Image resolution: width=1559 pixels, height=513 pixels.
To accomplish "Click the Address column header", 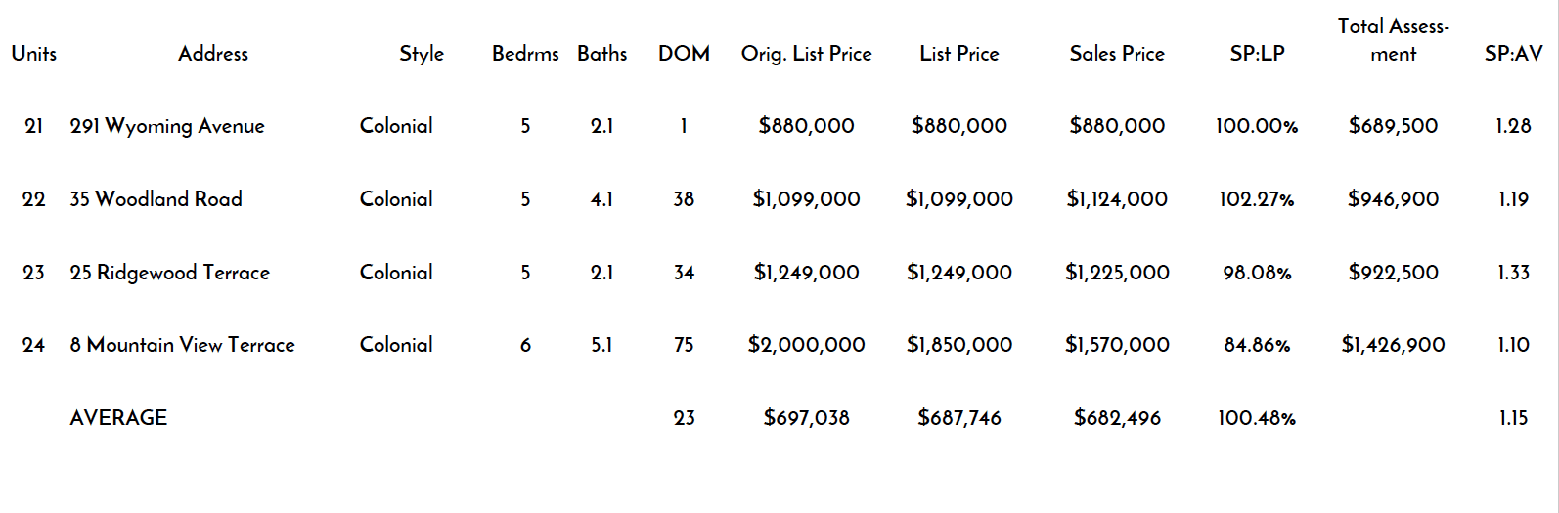I will [x=212, y=54].
